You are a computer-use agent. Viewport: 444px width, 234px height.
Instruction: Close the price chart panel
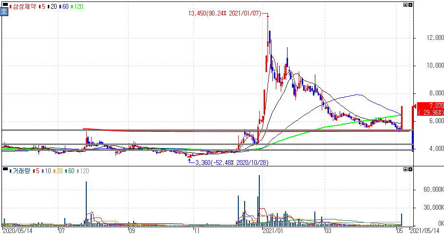pos(410,5)
